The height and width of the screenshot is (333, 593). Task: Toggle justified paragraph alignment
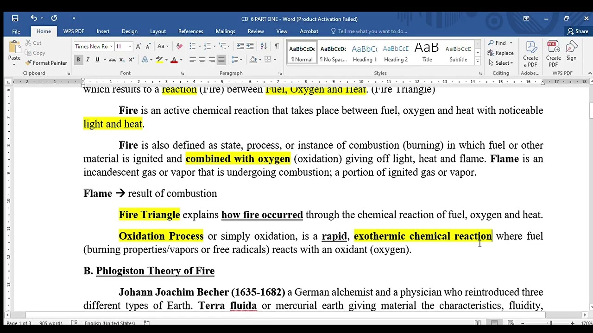point(221,60)
